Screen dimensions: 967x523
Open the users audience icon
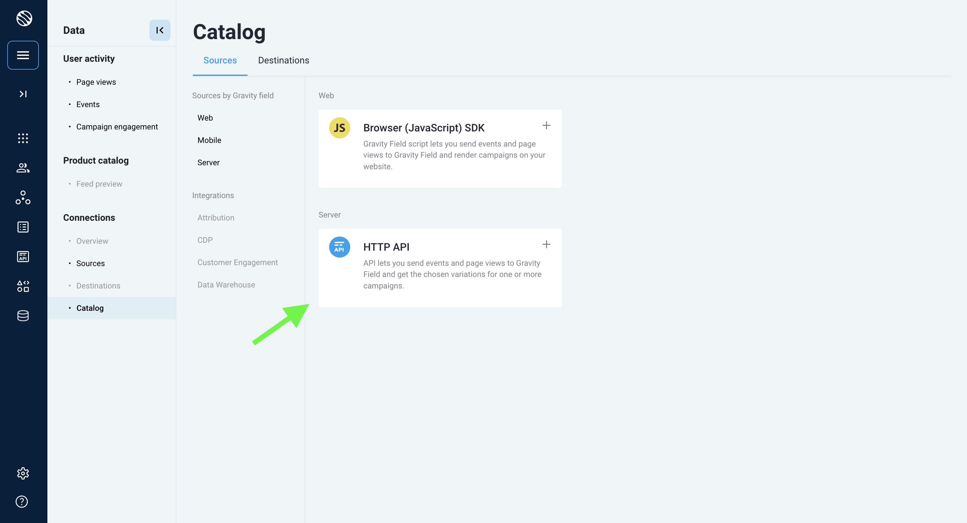click(23, 168)
